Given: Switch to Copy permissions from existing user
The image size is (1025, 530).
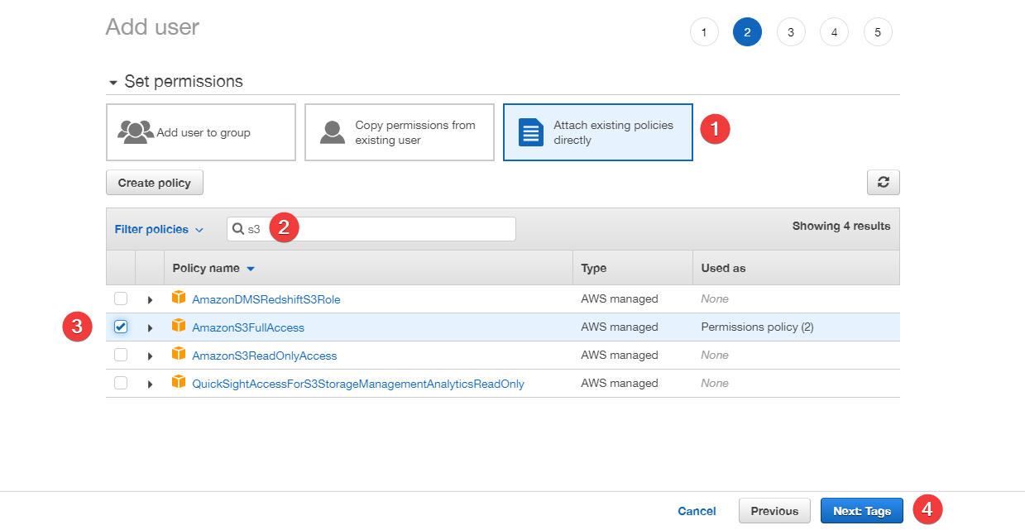Looking at the screenshot, I should click(400, 131).
